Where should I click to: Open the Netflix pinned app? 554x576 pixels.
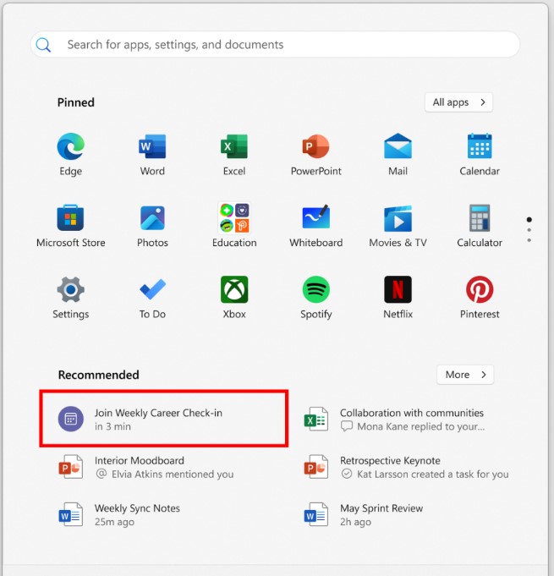(x=398, y=289)
